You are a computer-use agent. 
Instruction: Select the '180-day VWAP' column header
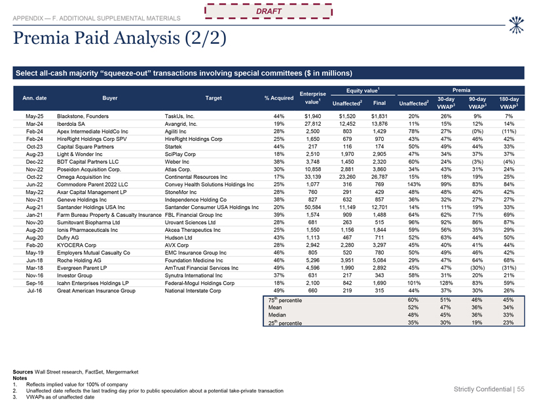[x=509, y=103]
